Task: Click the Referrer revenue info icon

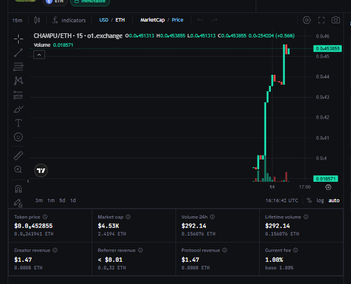Action: [x=140, y=250]
